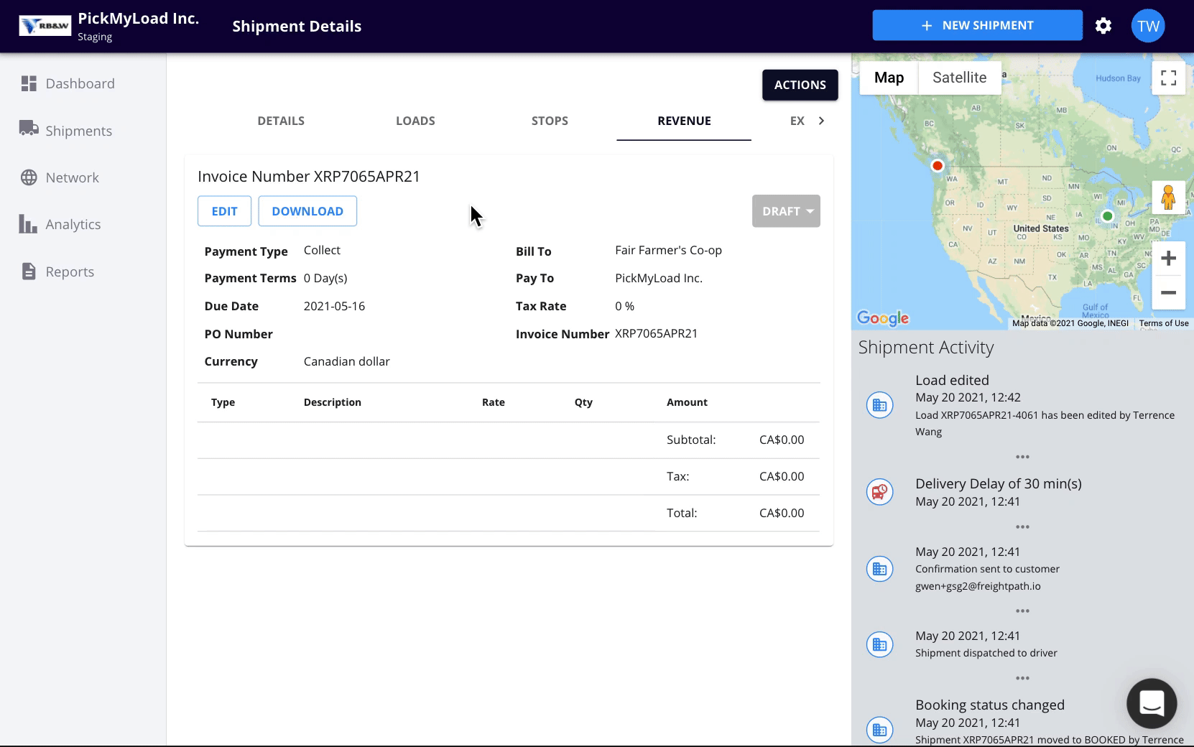Open the Dashboard sidebar icon

coord(29,83)
